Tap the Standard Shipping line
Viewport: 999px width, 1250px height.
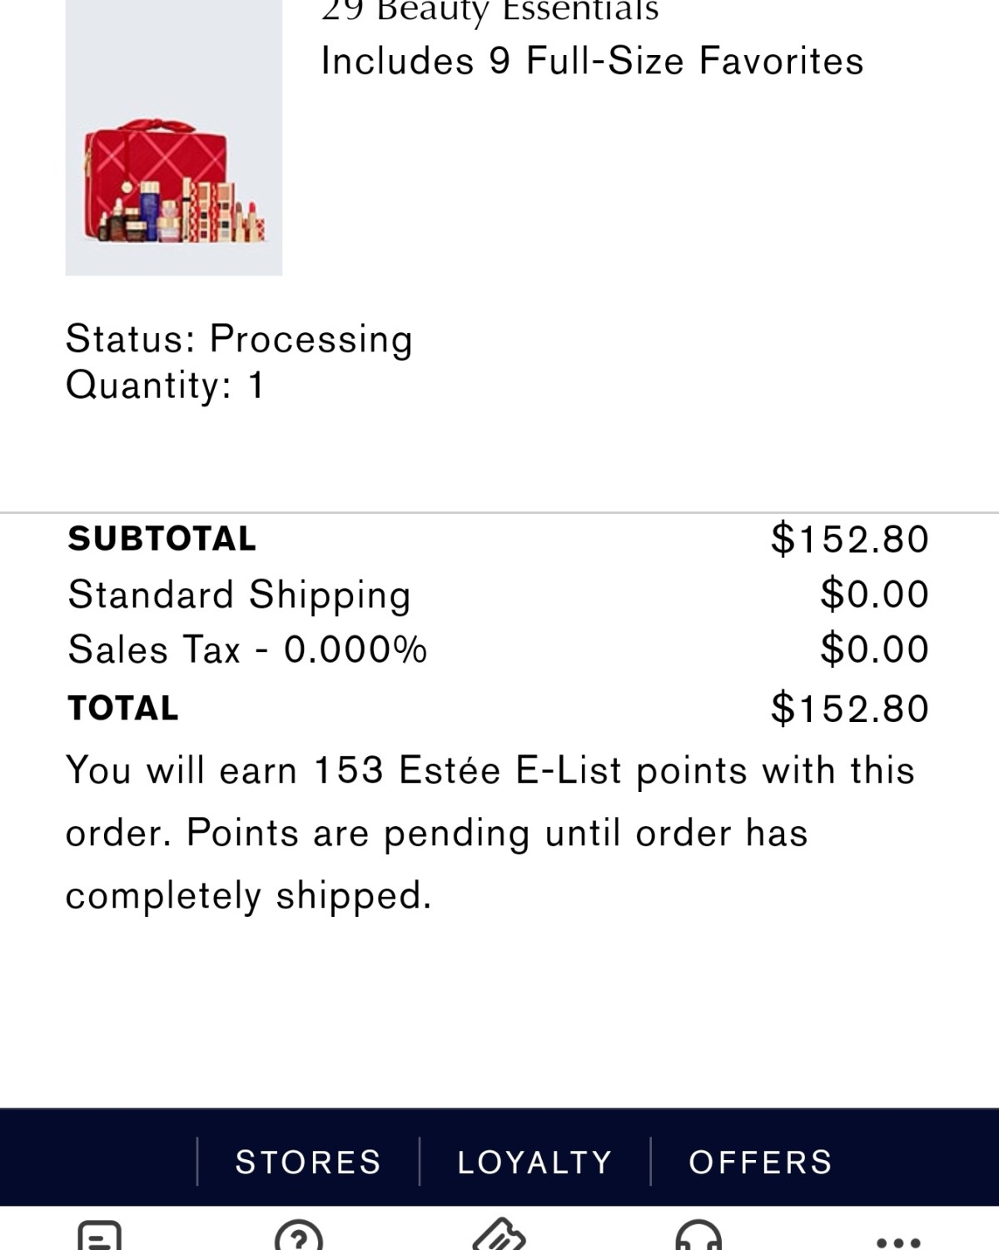click(498, 595)
